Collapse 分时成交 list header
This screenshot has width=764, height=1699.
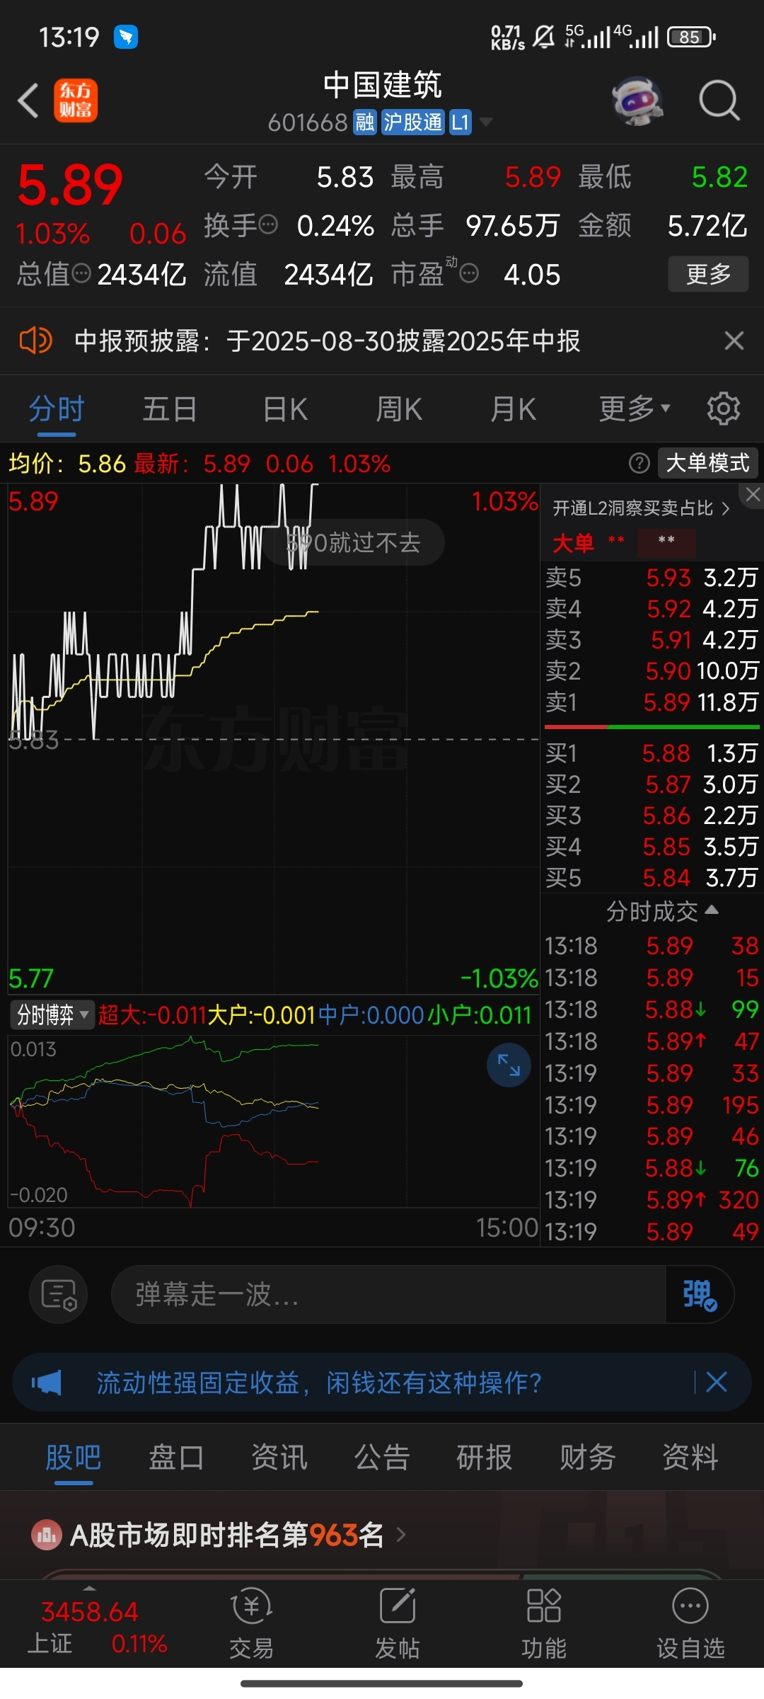[662, 911]
